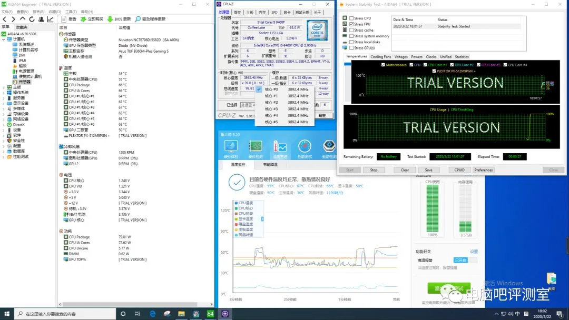Click BIOS 更新 green arrow button
The height and width of the screenshot is (320, 569).
(119, 19)
